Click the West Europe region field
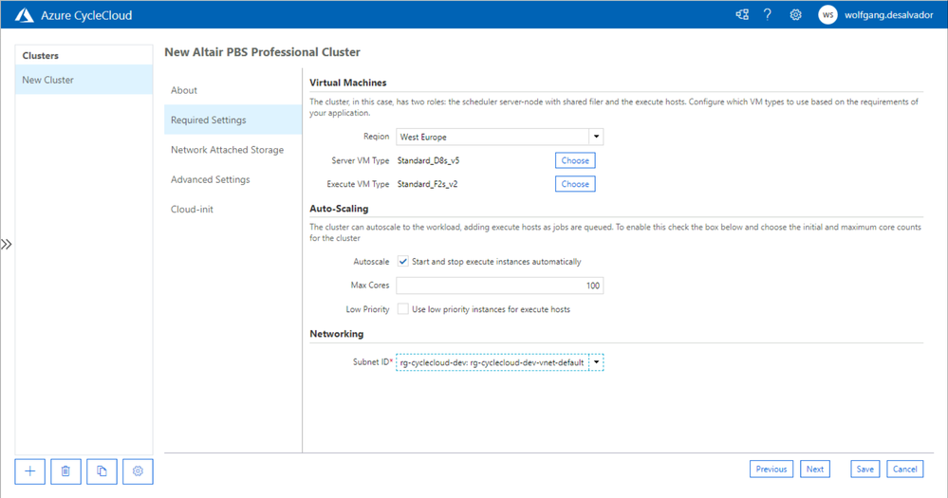The image size is (948, 498). [x=493, y=137]
